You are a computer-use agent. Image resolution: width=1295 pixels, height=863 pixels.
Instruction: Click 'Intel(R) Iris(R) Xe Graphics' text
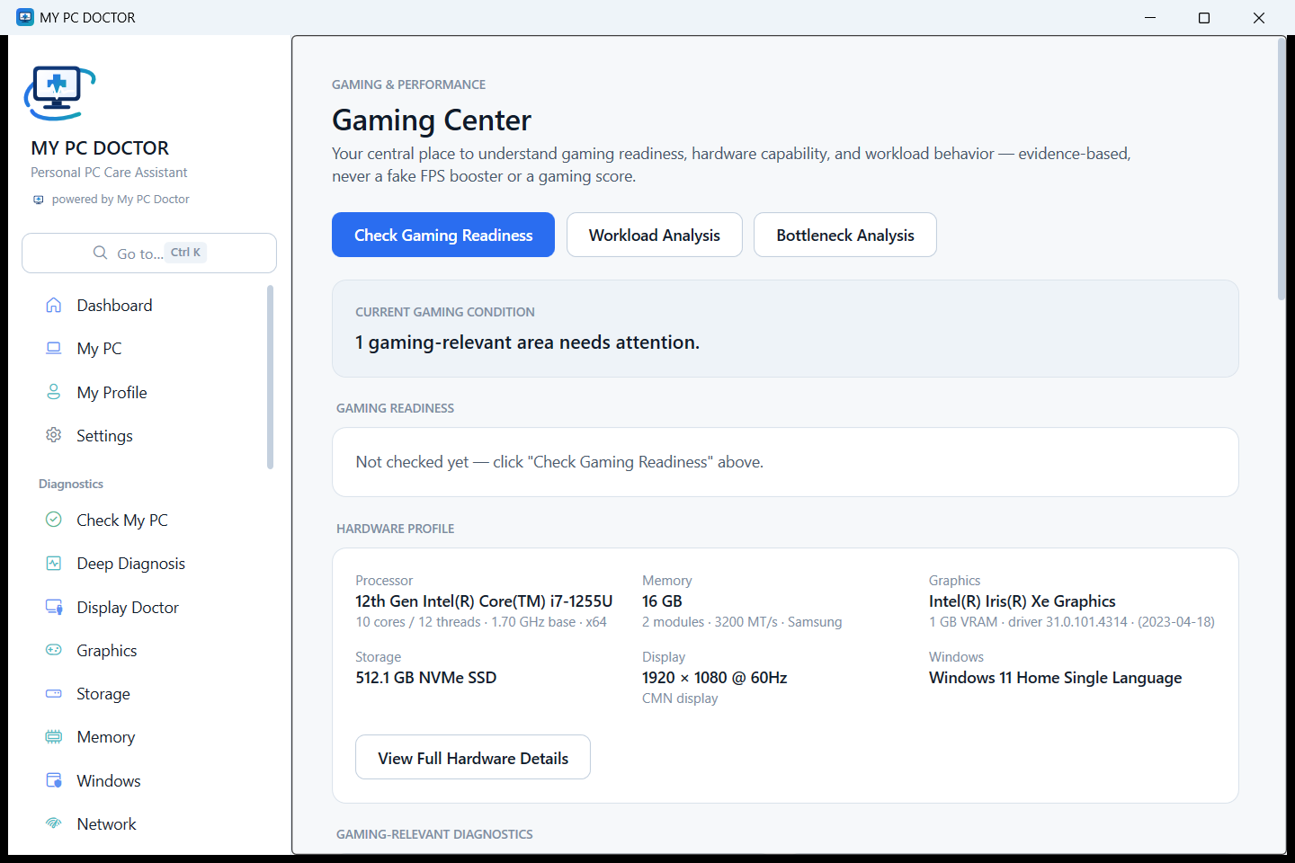pos(1023,601)
